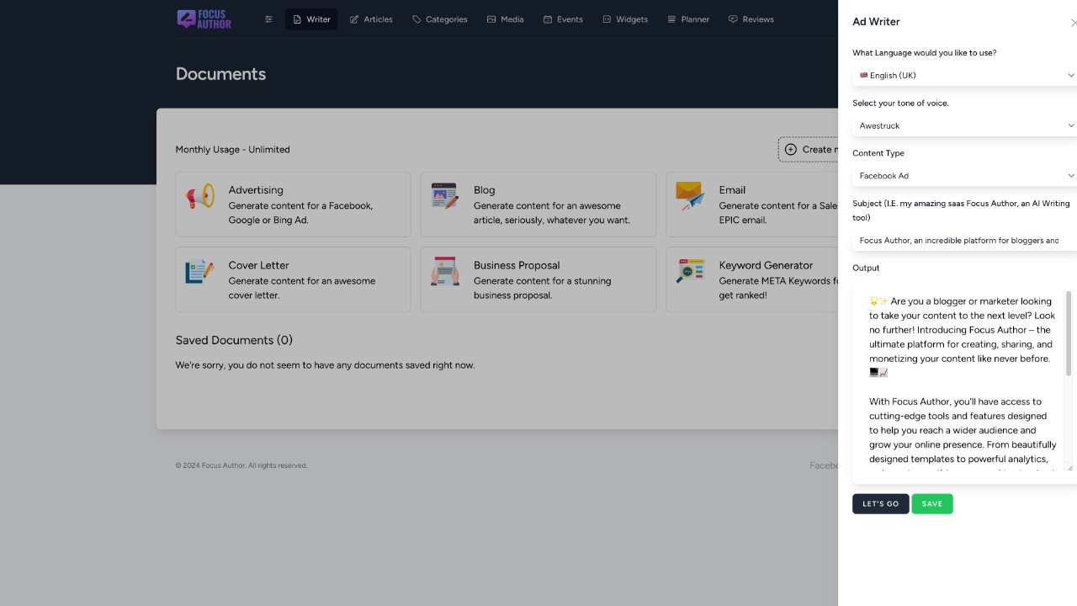This screenshot has width=1077, height=606.
Task: Select the Media menu item
Action: (505, 19)
